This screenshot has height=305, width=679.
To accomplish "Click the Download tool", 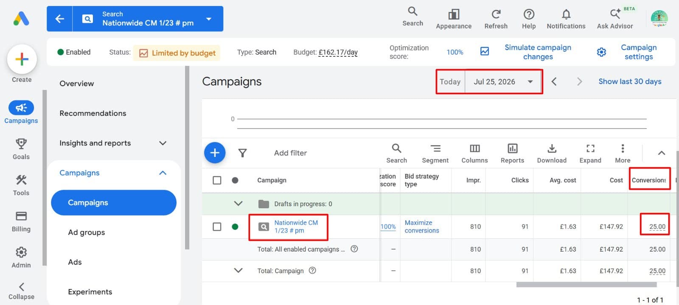I will pos(552,153).
